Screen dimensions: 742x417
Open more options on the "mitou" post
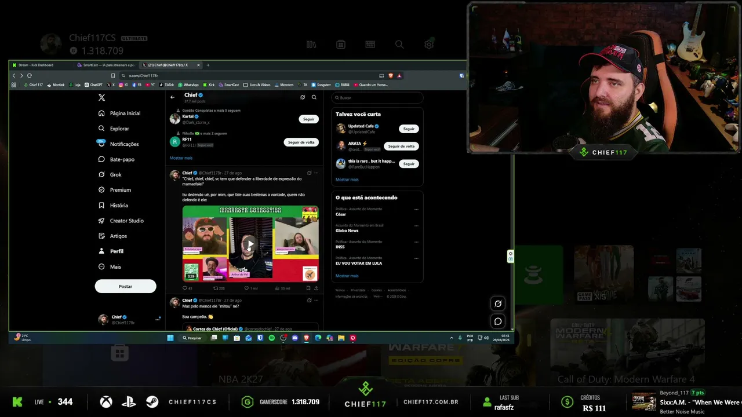pos(316,301)
